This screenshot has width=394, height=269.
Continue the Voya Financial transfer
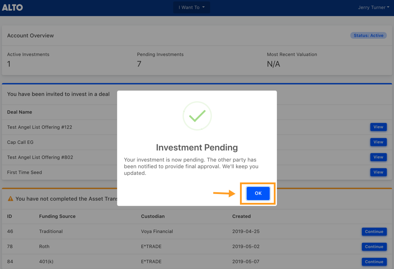374,232
